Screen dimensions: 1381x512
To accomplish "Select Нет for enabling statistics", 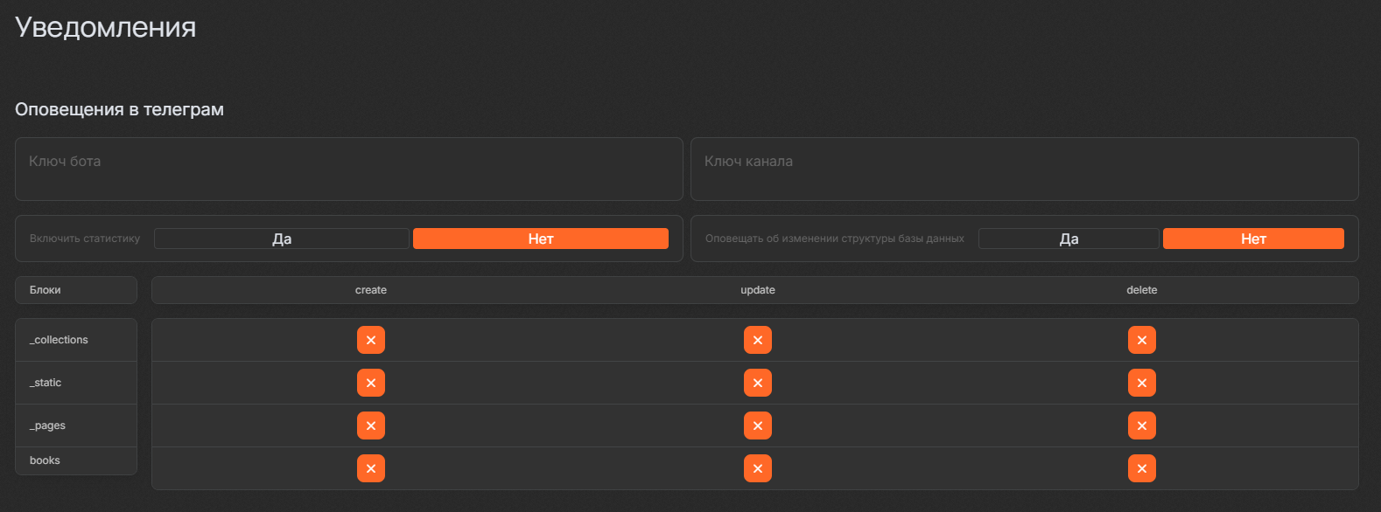I will 541,239.
